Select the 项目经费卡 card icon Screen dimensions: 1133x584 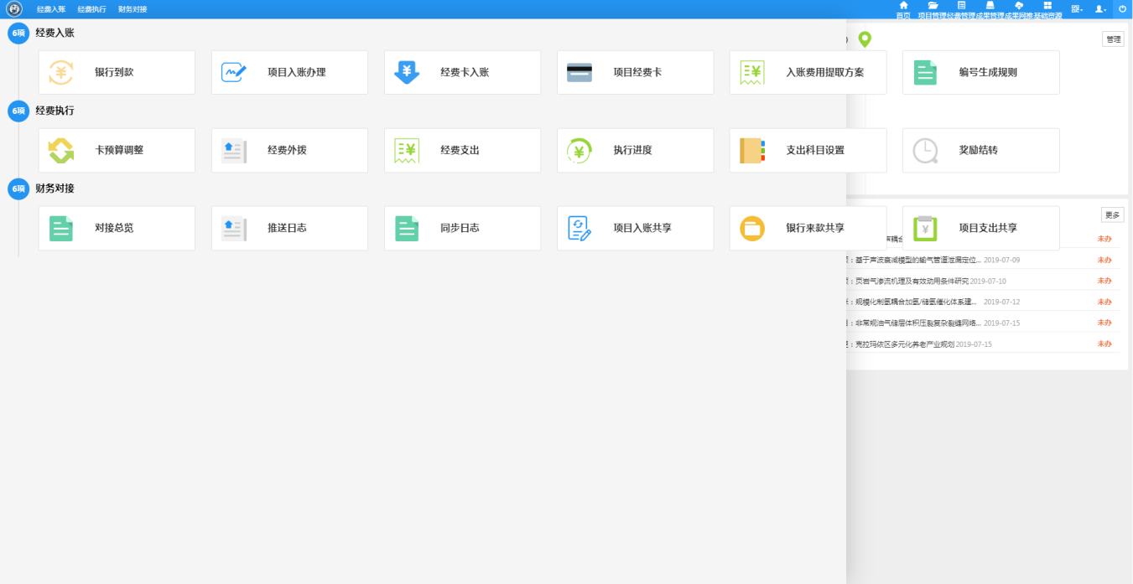click(579, 72)
